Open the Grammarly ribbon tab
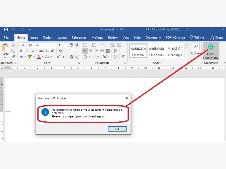The height and width of the screenshot is (169, 226). [x=153, y=37]
